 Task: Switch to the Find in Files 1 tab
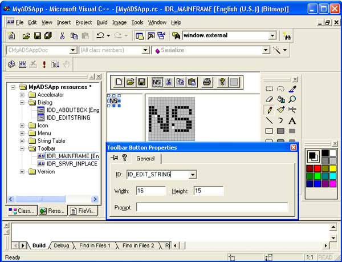pos(95,245)
